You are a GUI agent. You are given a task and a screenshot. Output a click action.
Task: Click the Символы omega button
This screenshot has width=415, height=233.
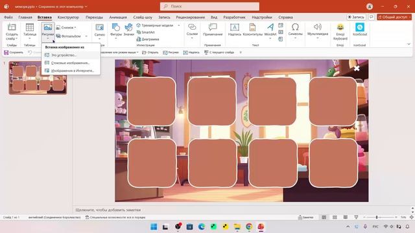coord(296,32)
